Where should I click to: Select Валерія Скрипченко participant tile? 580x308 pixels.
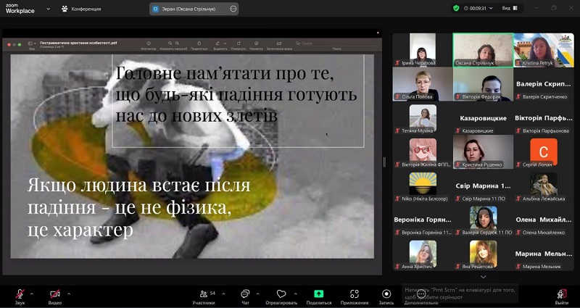(x=544, y=84)
